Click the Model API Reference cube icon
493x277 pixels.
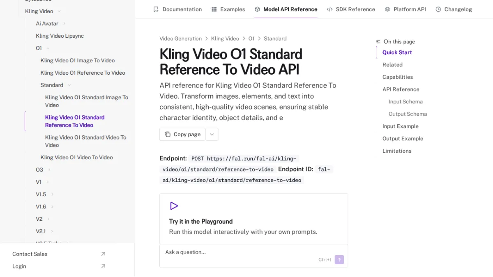click(257, 9)
